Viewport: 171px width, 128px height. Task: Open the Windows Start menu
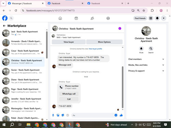(4, 125)
